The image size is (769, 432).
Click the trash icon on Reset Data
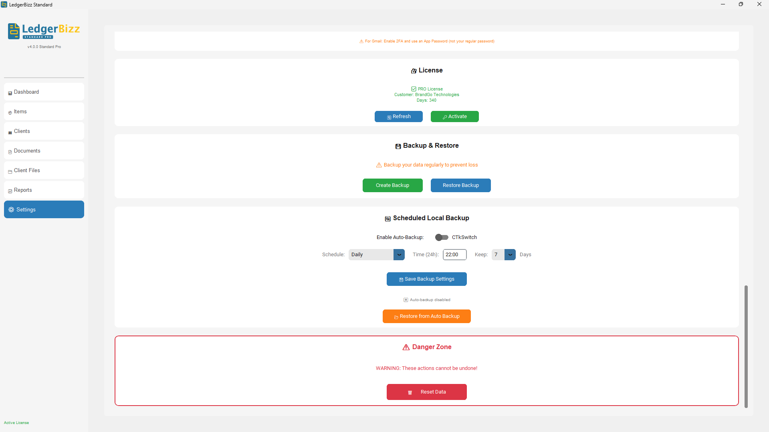coord(410,392)
